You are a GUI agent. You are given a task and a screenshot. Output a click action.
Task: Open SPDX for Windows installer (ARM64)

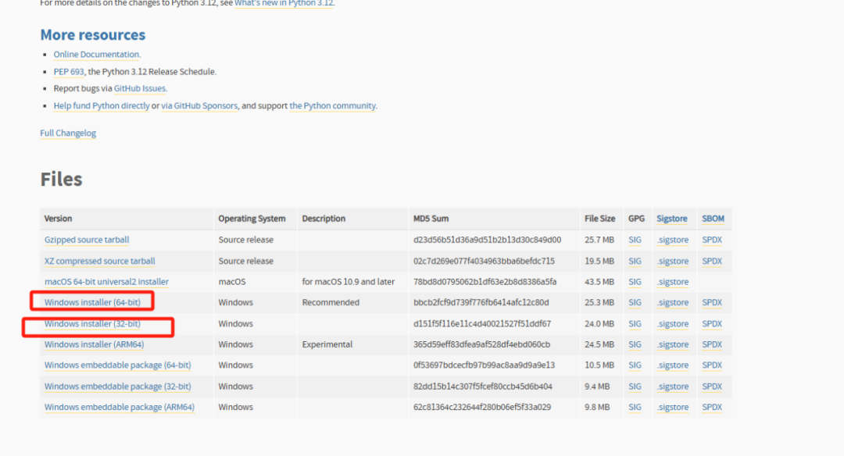[x=712, y=344]
